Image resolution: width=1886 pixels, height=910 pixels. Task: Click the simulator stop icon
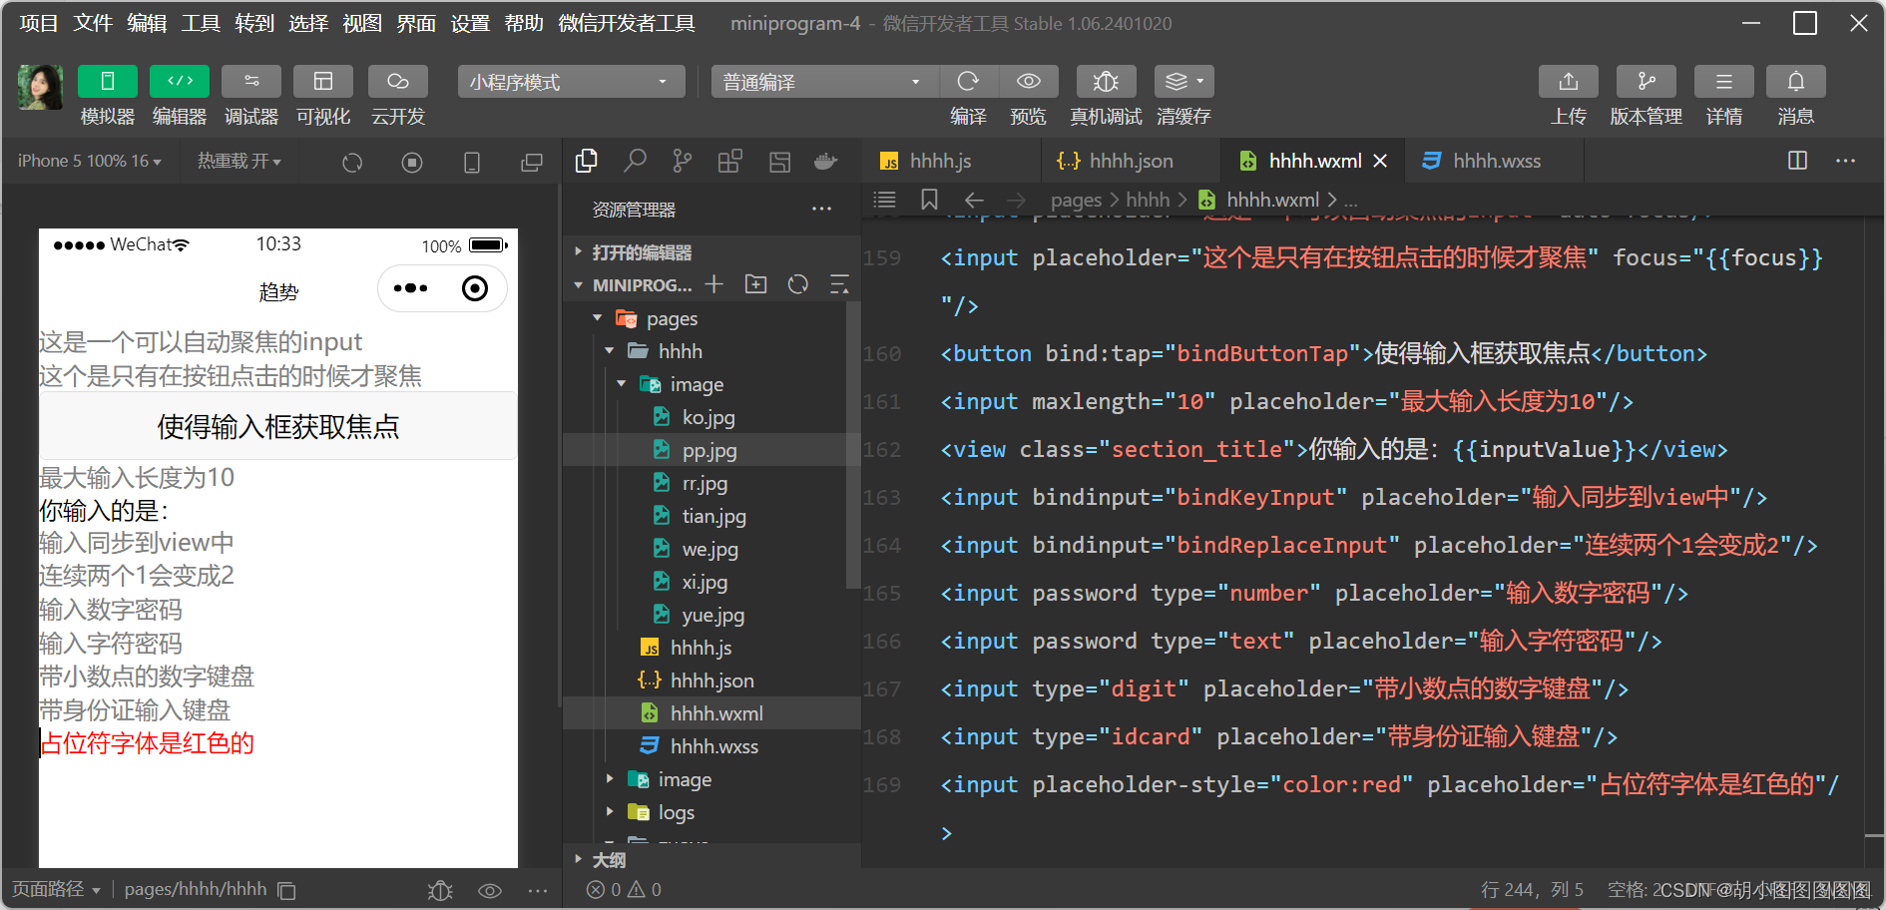tap(412, 162)
